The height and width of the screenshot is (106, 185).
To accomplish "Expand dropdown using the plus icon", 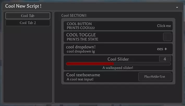I will tap(166, 49).
